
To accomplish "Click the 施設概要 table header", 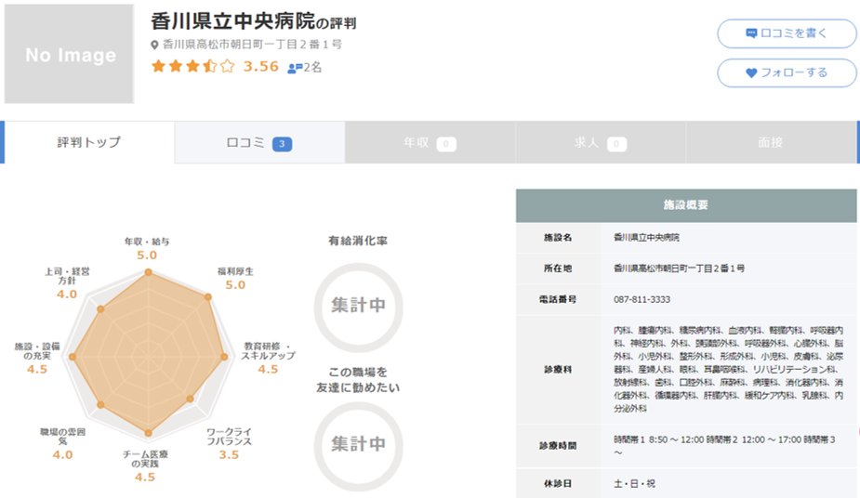I will (686, 204).
